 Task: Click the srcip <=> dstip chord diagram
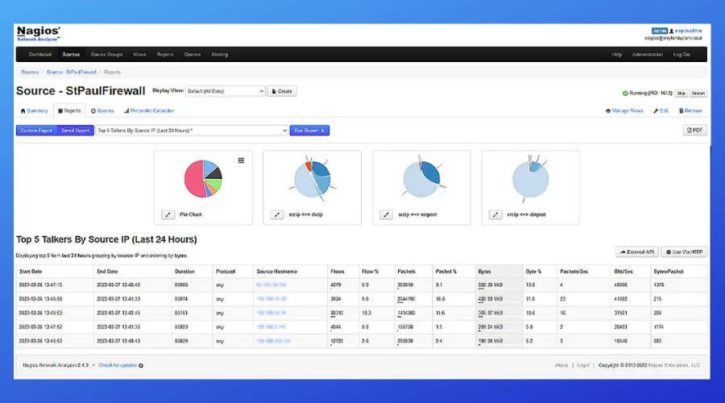coord(313,180)
